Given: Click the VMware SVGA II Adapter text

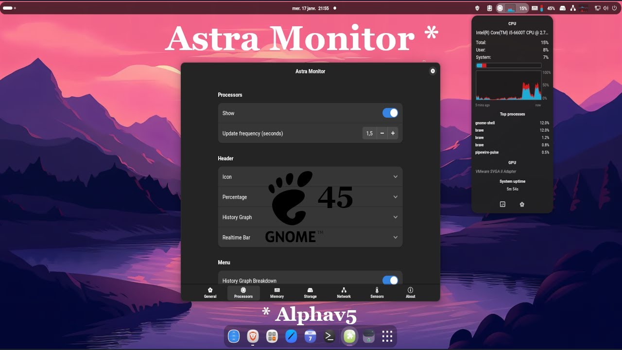Looking at the screenshot, I should click(x=496, y=171).
